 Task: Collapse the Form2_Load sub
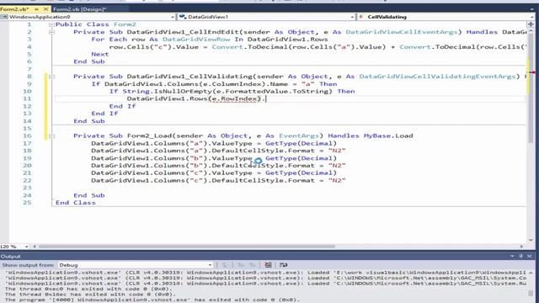coord(51,136)
